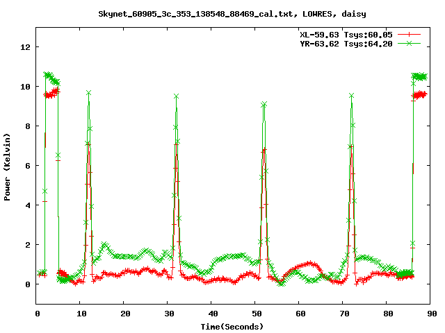The height and width of the screenshot is (333, 445).
Task: Click the x-axis tick label 90
Action: click(x=432, y=314)
